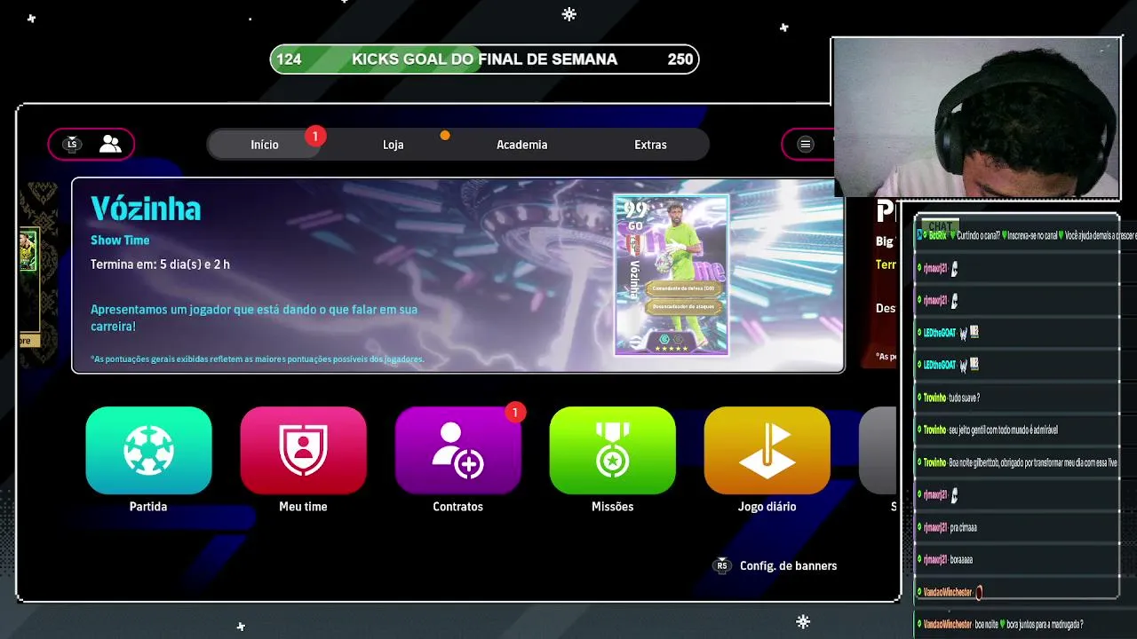Click the '124' value on the kicks goal bar
The image size is (1137, 639).
[289, 59]
